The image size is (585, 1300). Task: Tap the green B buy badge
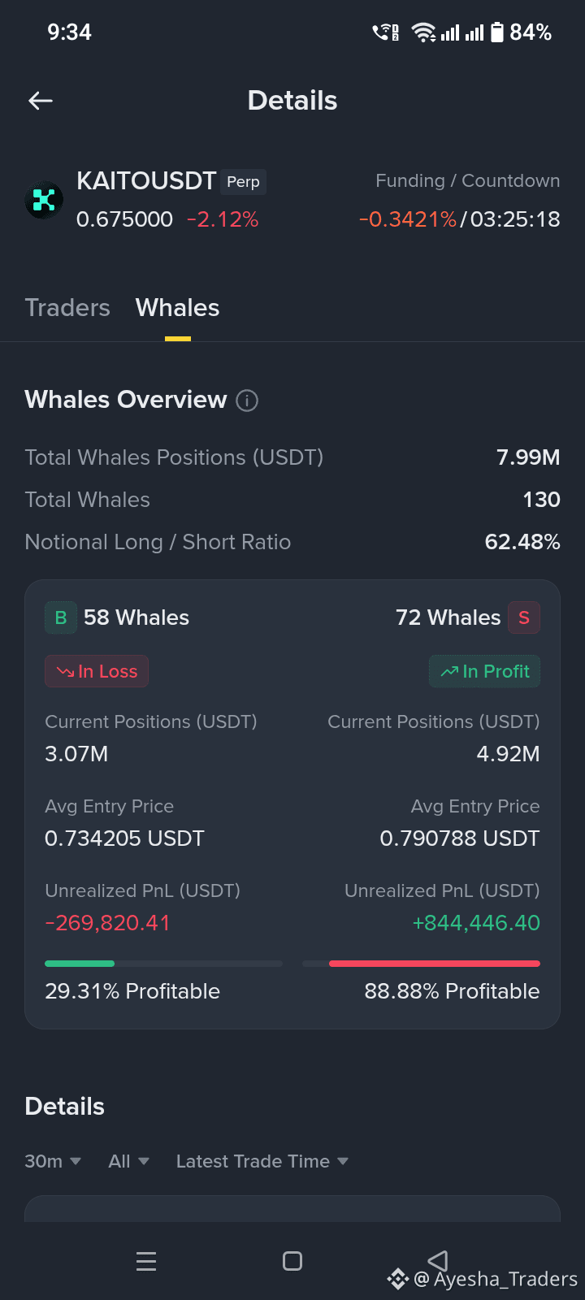tap(61, 617)
